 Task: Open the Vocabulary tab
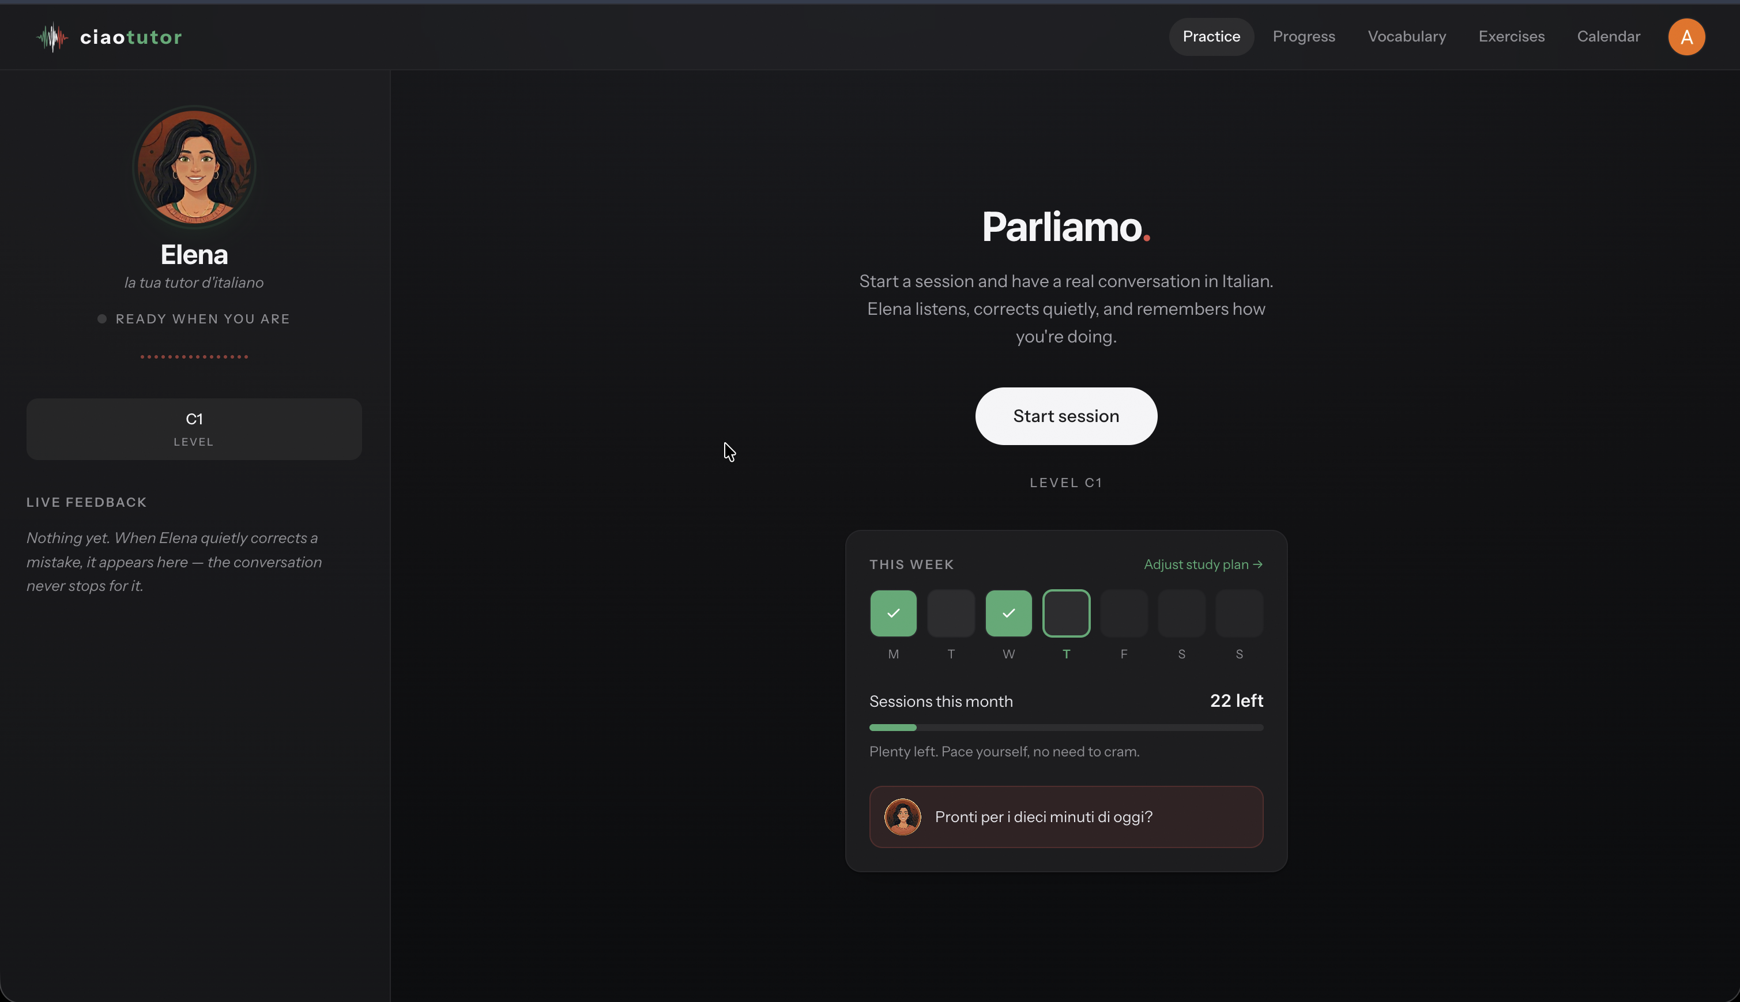coord(1406,36)
